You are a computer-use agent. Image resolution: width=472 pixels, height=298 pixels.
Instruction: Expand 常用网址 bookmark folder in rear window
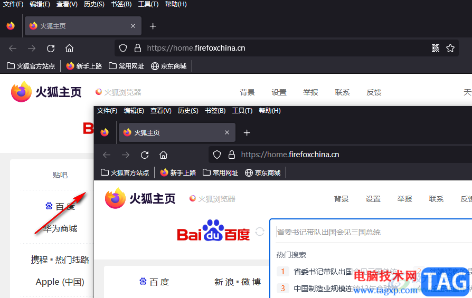click(x=126, y=66)
